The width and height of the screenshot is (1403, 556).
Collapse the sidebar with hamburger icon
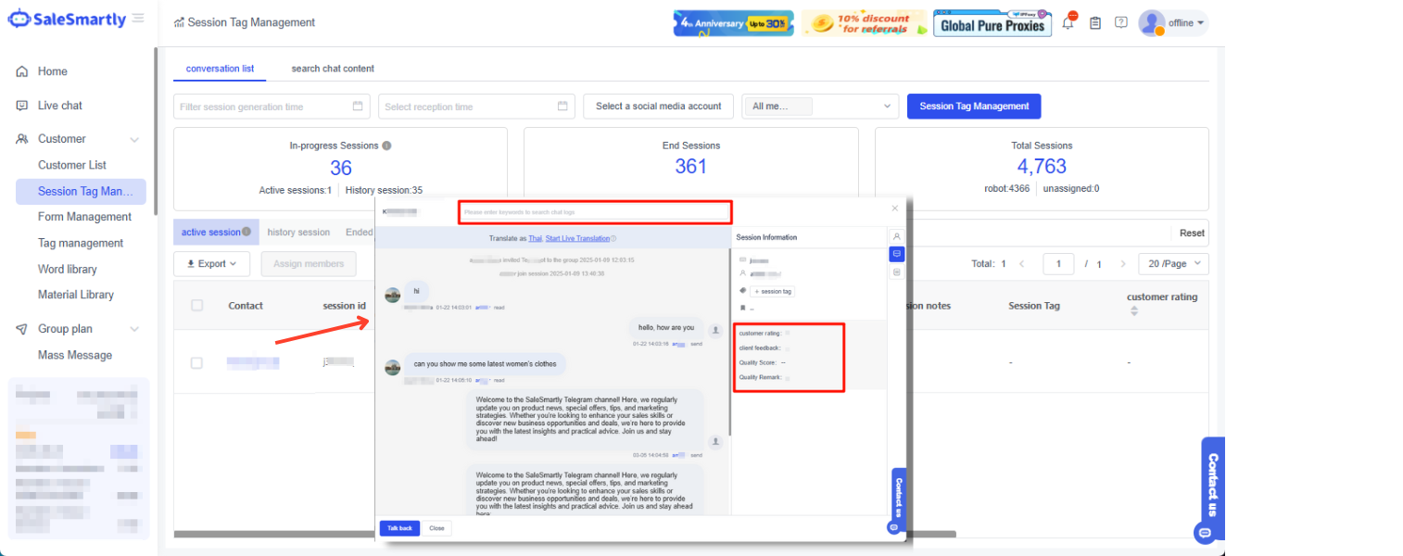(x=138, y=19)
